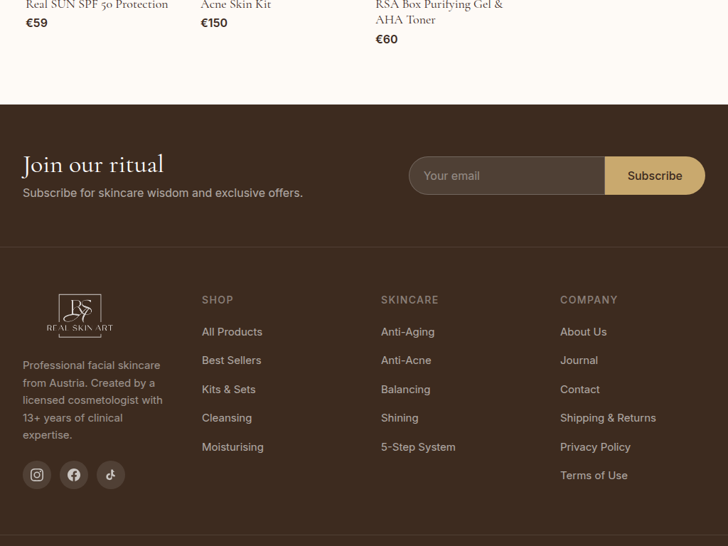Click the Real Skin Art footer logo
Screen dimensions: 728x546
(x=80, y=316)
